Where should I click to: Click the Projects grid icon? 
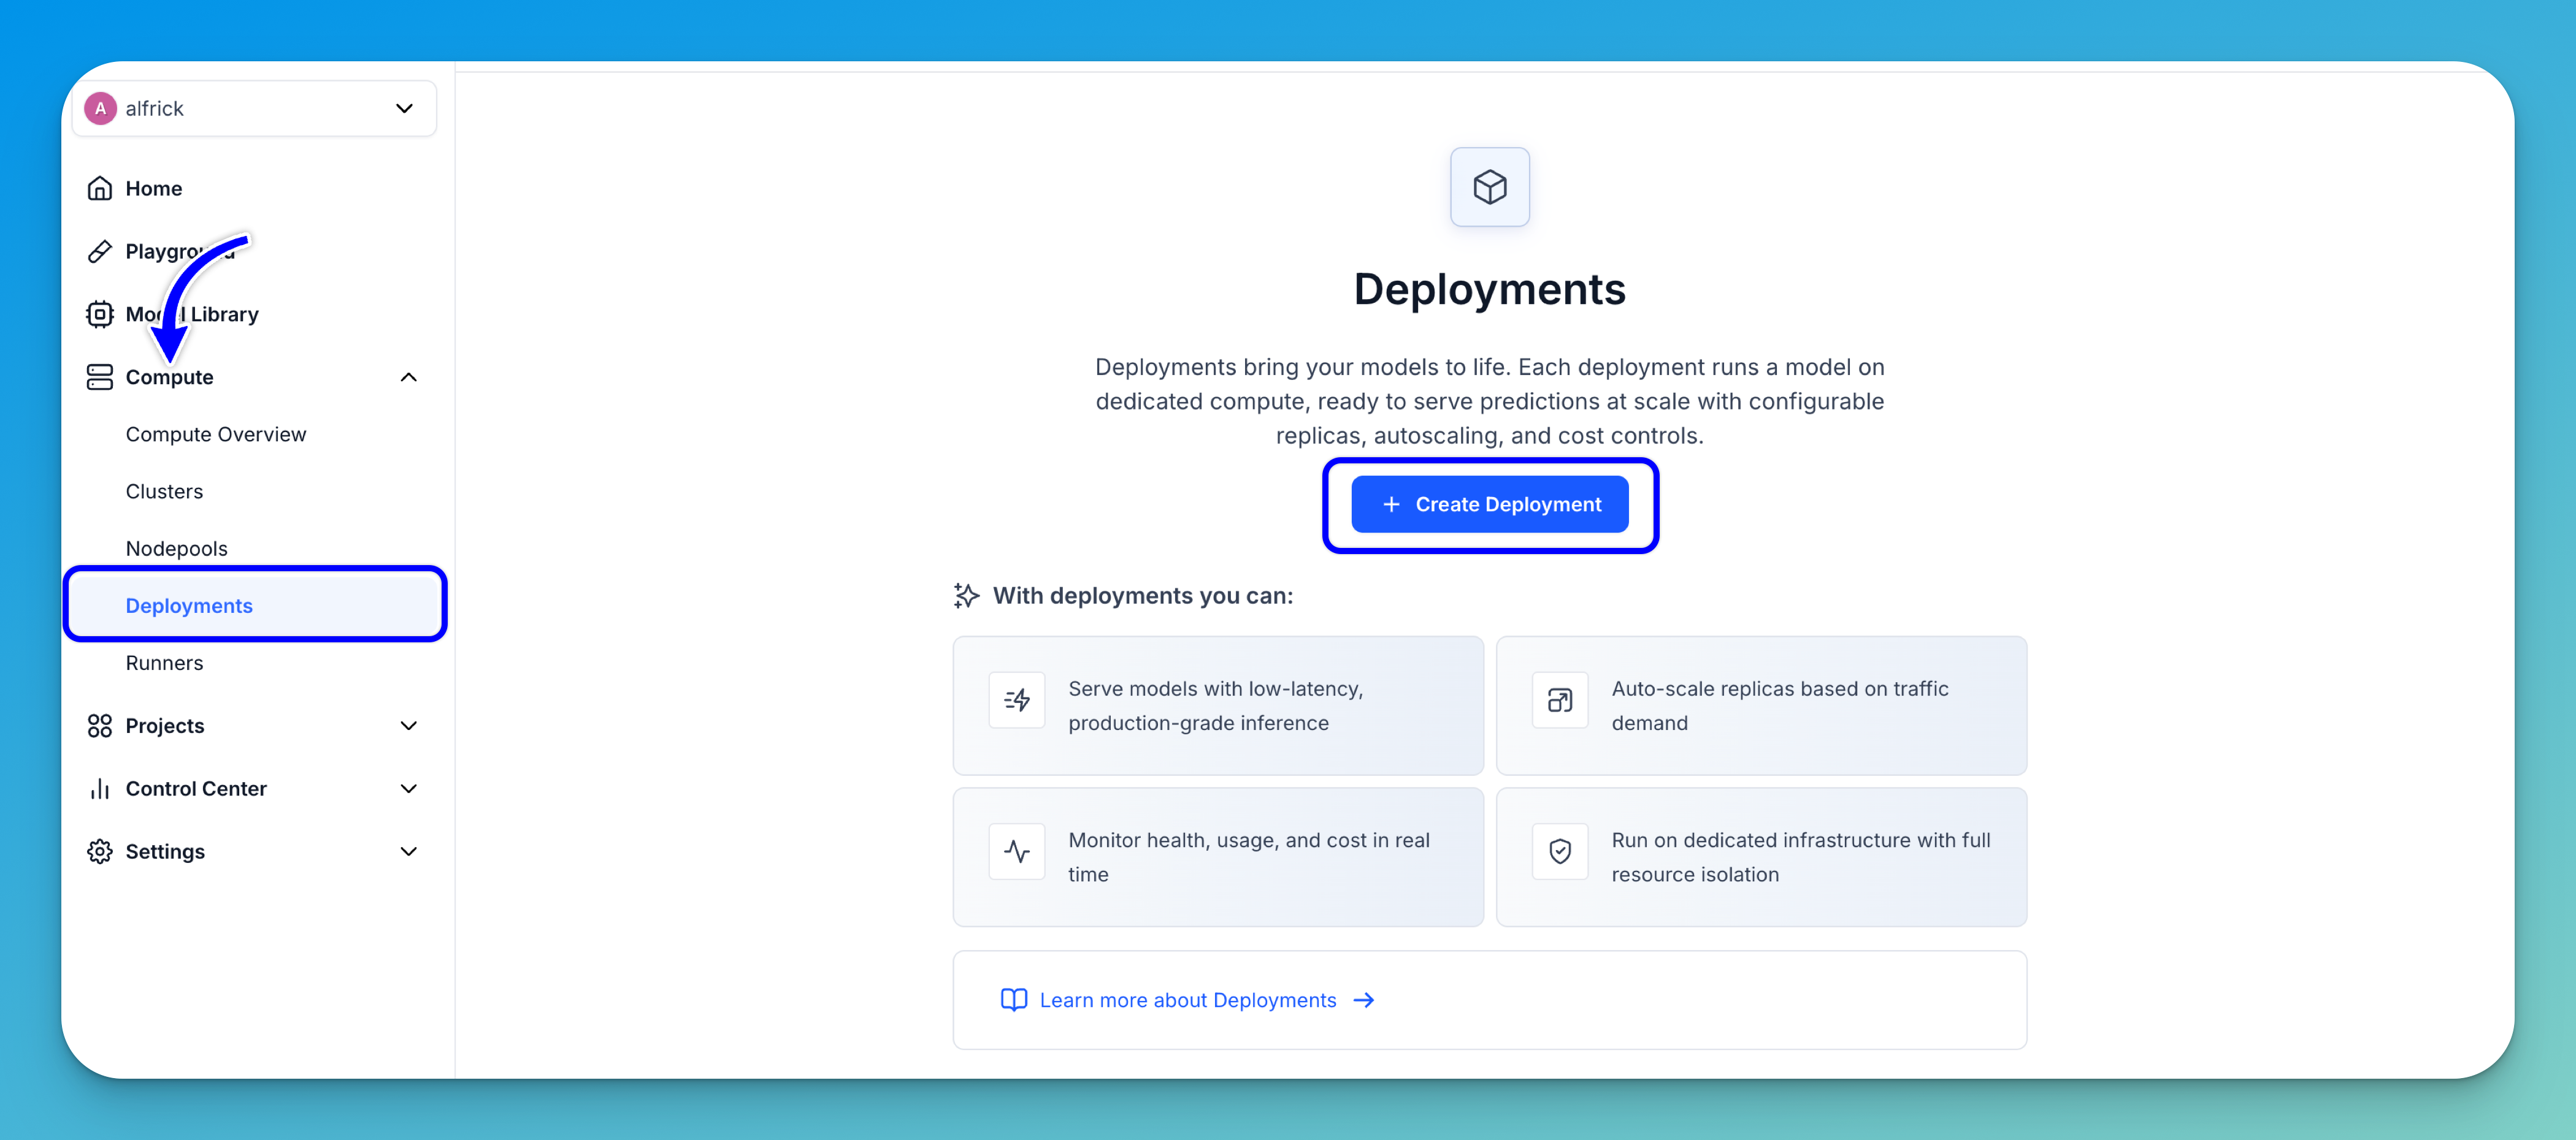tap(99, 726)
